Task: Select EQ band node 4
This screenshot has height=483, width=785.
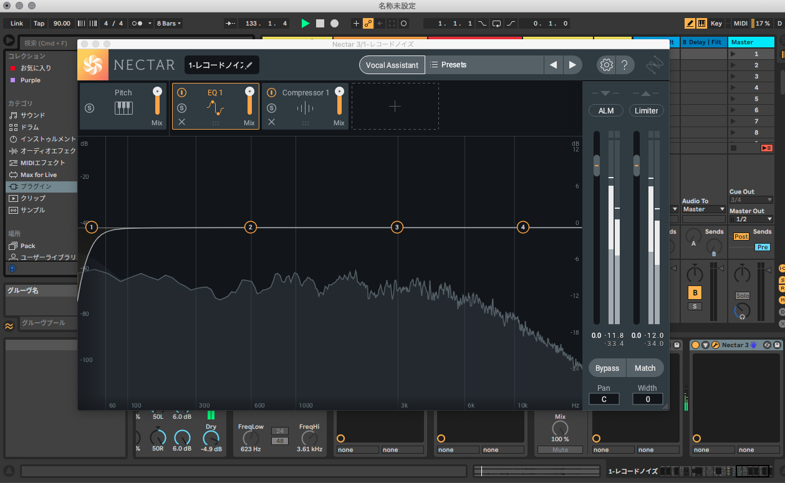Action: (x=523, y=227)
